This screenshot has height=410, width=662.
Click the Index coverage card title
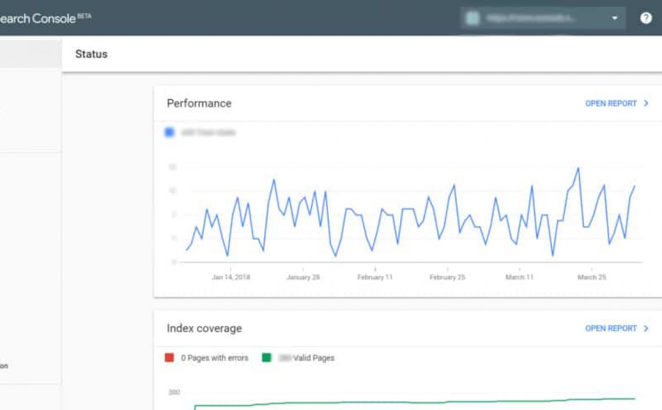(x=204, y=328)
